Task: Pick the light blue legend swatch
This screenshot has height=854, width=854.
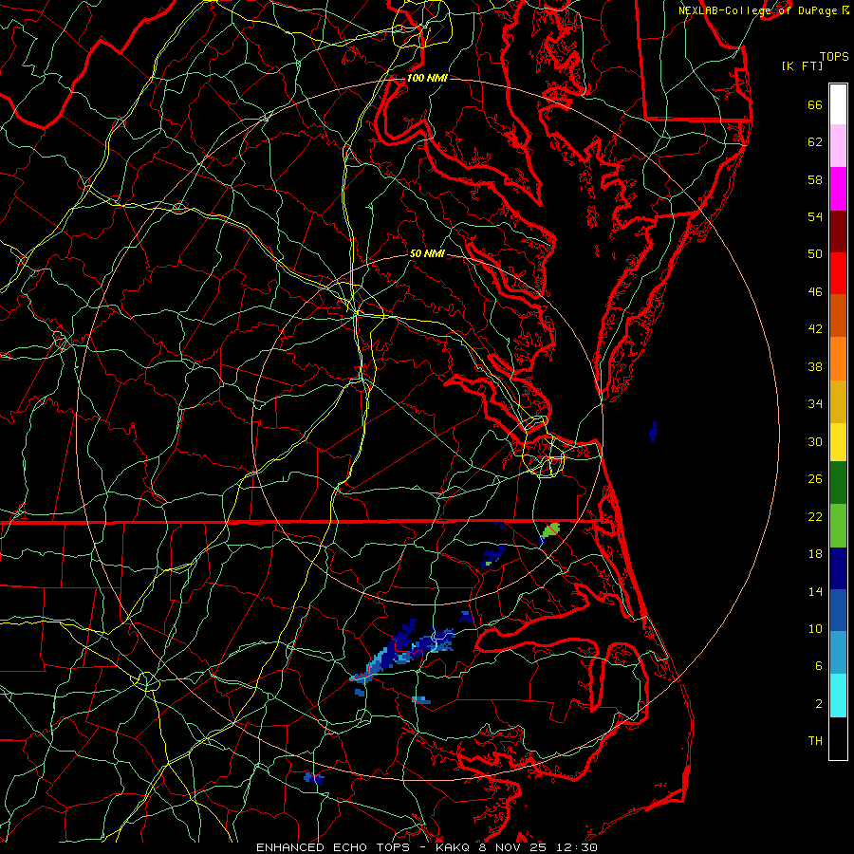Action: [838, 653]
